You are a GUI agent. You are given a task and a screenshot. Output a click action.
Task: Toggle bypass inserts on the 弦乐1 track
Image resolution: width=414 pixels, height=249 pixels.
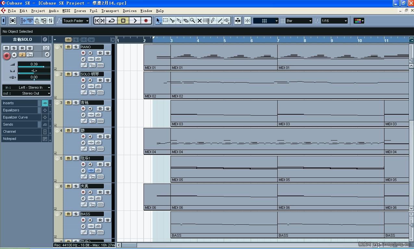91,171
